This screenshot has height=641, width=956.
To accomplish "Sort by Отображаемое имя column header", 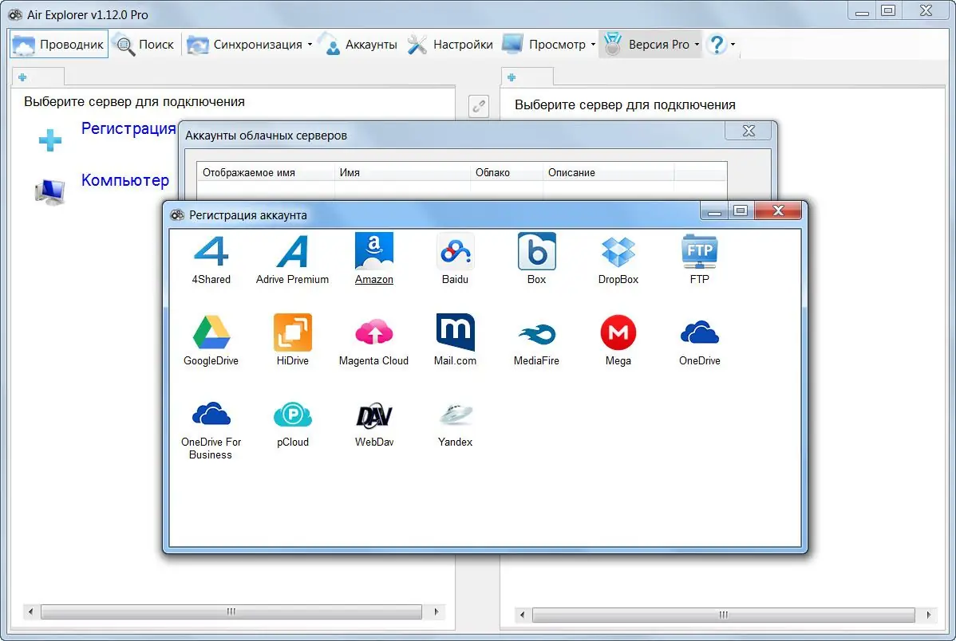I will point(266,172).
